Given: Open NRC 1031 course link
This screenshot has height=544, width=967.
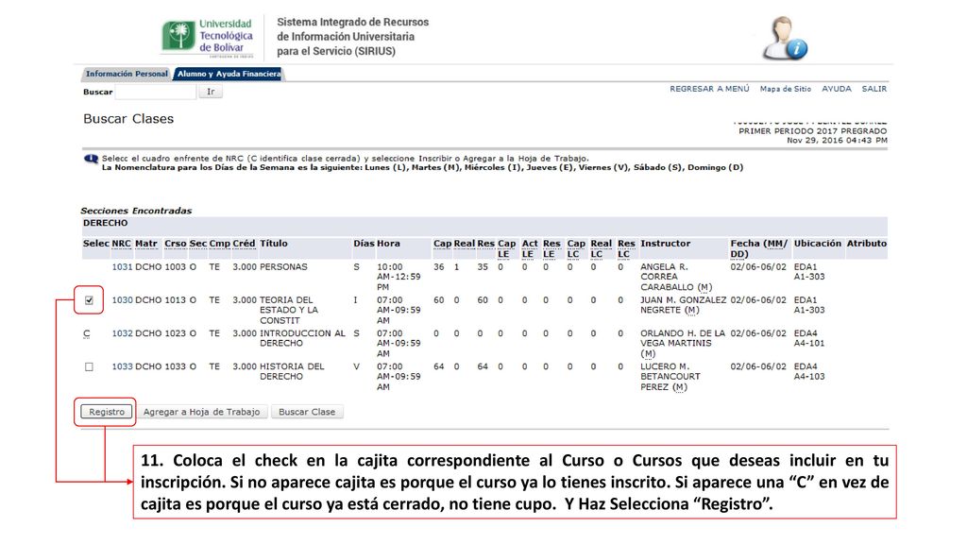Looking at the screenshot, I should click(122, 267).
